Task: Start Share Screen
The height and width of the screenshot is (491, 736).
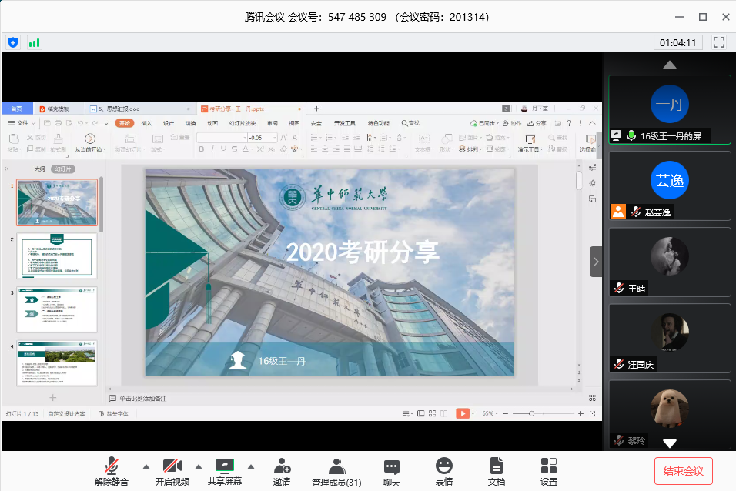Action: click(x=224, y=472)
